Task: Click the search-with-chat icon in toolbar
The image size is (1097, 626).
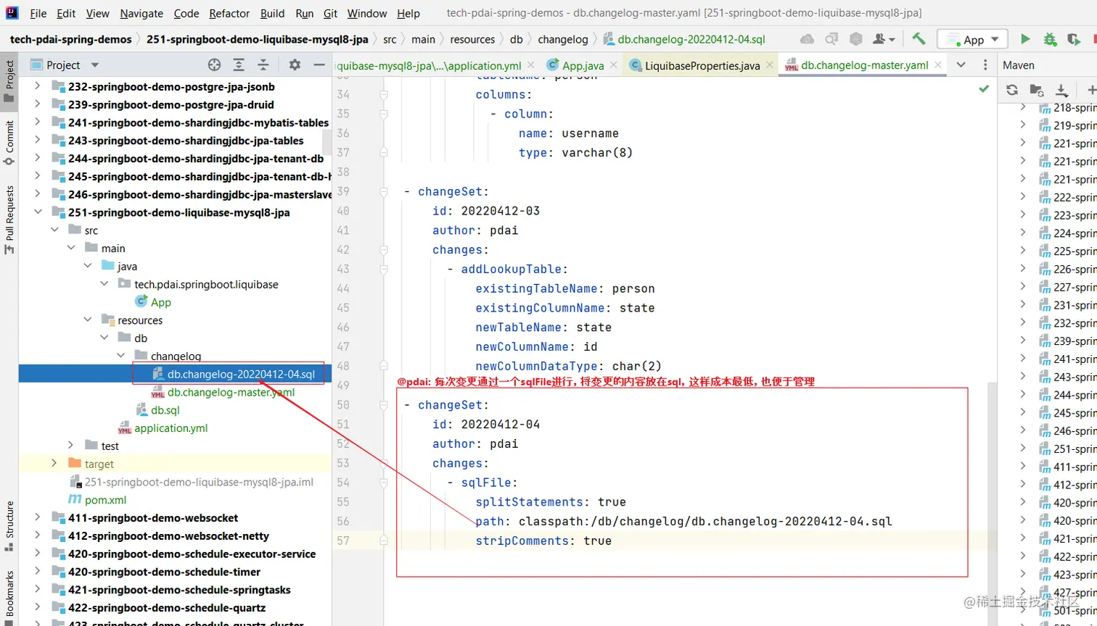Action: [x=831, y=39]
